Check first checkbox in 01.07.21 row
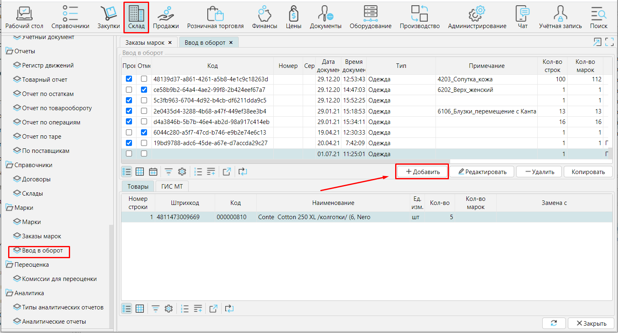Image resolution: width=618 pixels, height=333 pixels. coord(129,154)
